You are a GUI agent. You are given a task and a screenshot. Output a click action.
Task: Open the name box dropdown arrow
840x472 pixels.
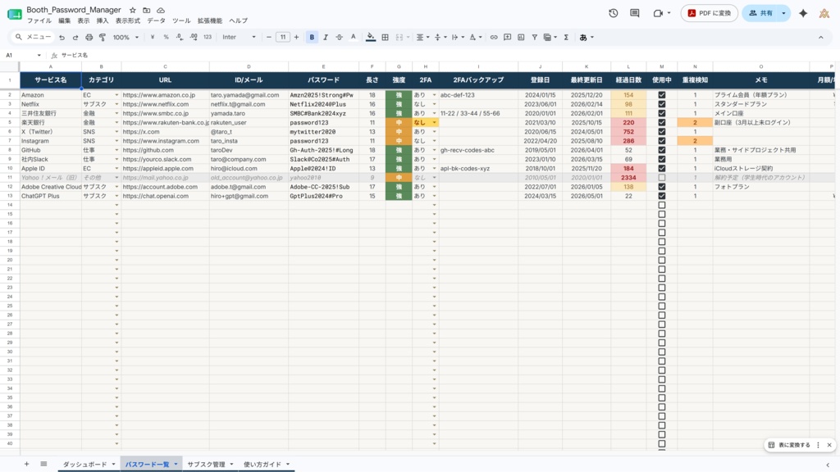pos(39,55)
